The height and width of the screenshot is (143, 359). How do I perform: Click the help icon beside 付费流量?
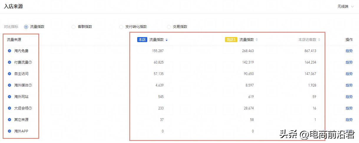[x=30, y=62]
